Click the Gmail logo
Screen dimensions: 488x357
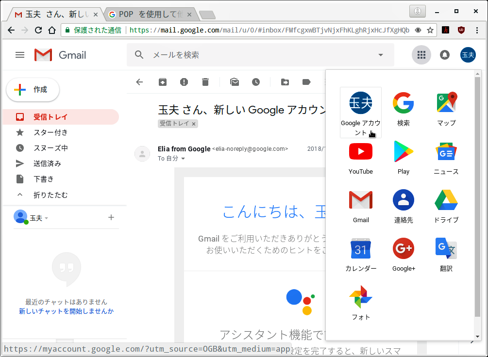tap(60, 55)
